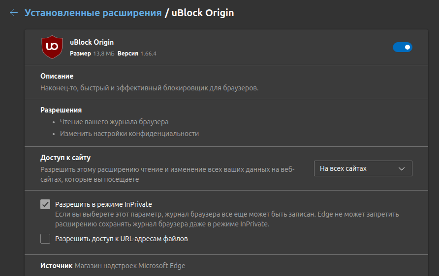This screenshot has width=439, height=276.
Task: Click Источник Магазин надстроек Microsoft Edge text
Action: click(x=113, y=266)
